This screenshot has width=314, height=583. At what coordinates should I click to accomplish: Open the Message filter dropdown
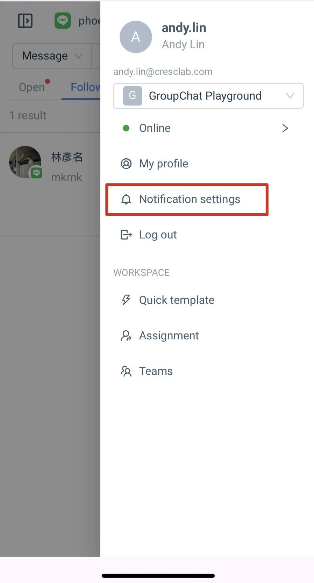coord(52,56)
